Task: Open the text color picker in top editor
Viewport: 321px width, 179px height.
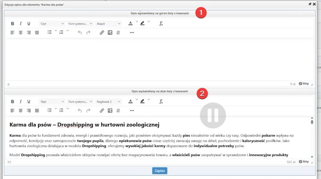Action: click(137, 22)
